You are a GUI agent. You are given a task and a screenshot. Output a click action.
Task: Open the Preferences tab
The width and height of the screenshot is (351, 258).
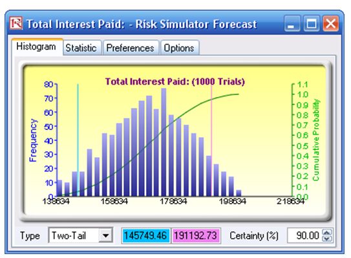(x=131, y=48)
